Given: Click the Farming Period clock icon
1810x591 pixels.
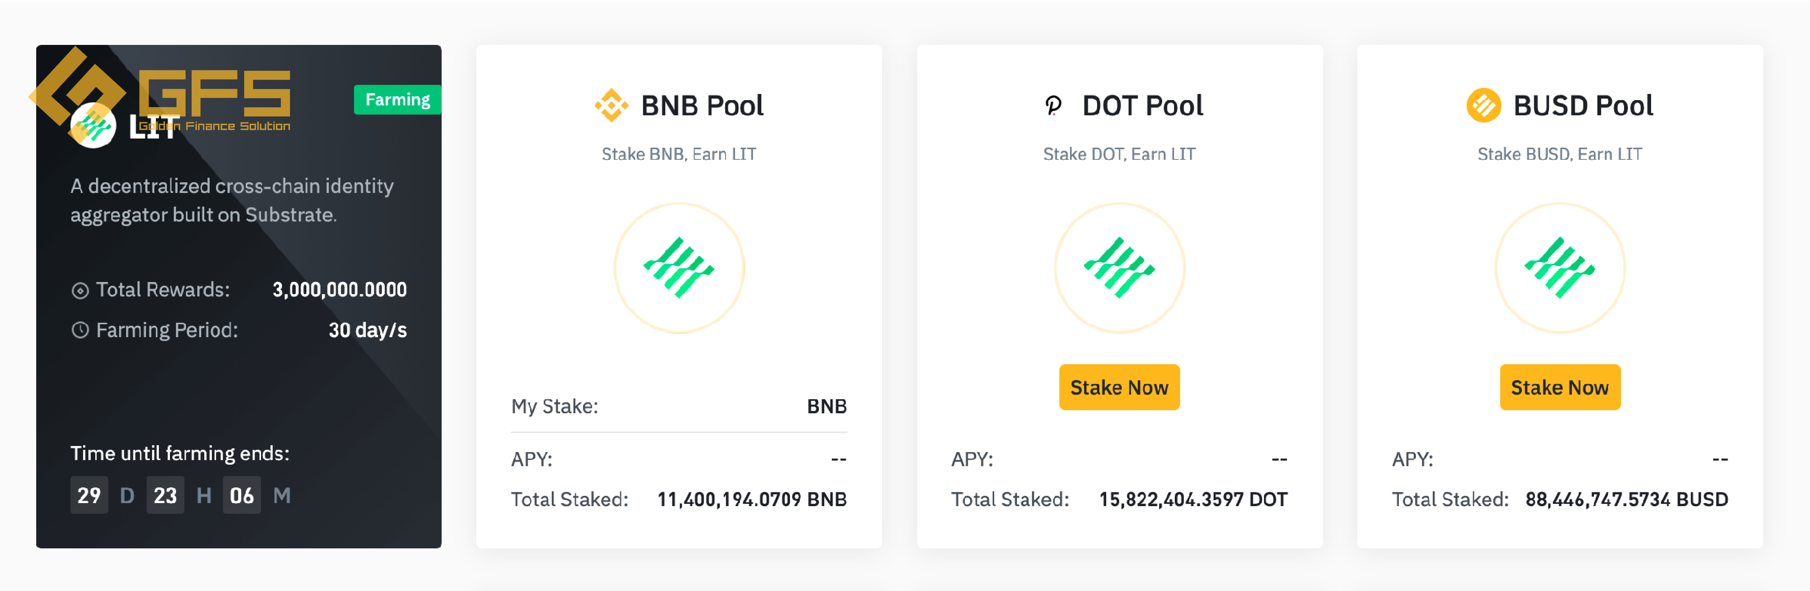Looking at the screenshot, I should 80,330.
